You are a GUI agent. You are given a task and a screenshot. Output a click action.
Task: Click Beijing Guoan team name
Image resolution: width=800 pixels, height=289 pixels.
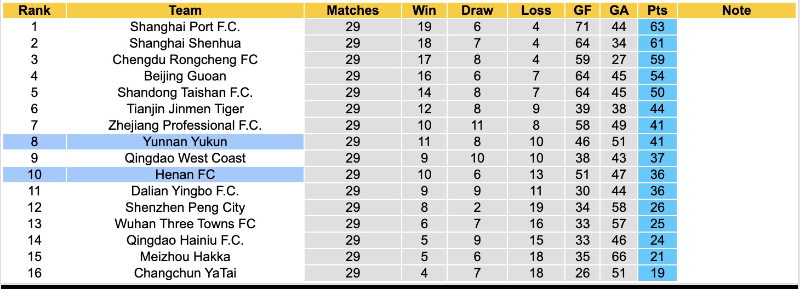click(185, 76)
